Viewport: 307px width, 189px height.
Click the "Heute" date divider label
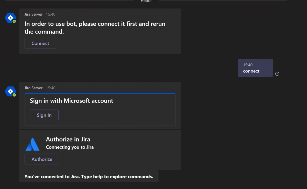[x=146, y=1]
